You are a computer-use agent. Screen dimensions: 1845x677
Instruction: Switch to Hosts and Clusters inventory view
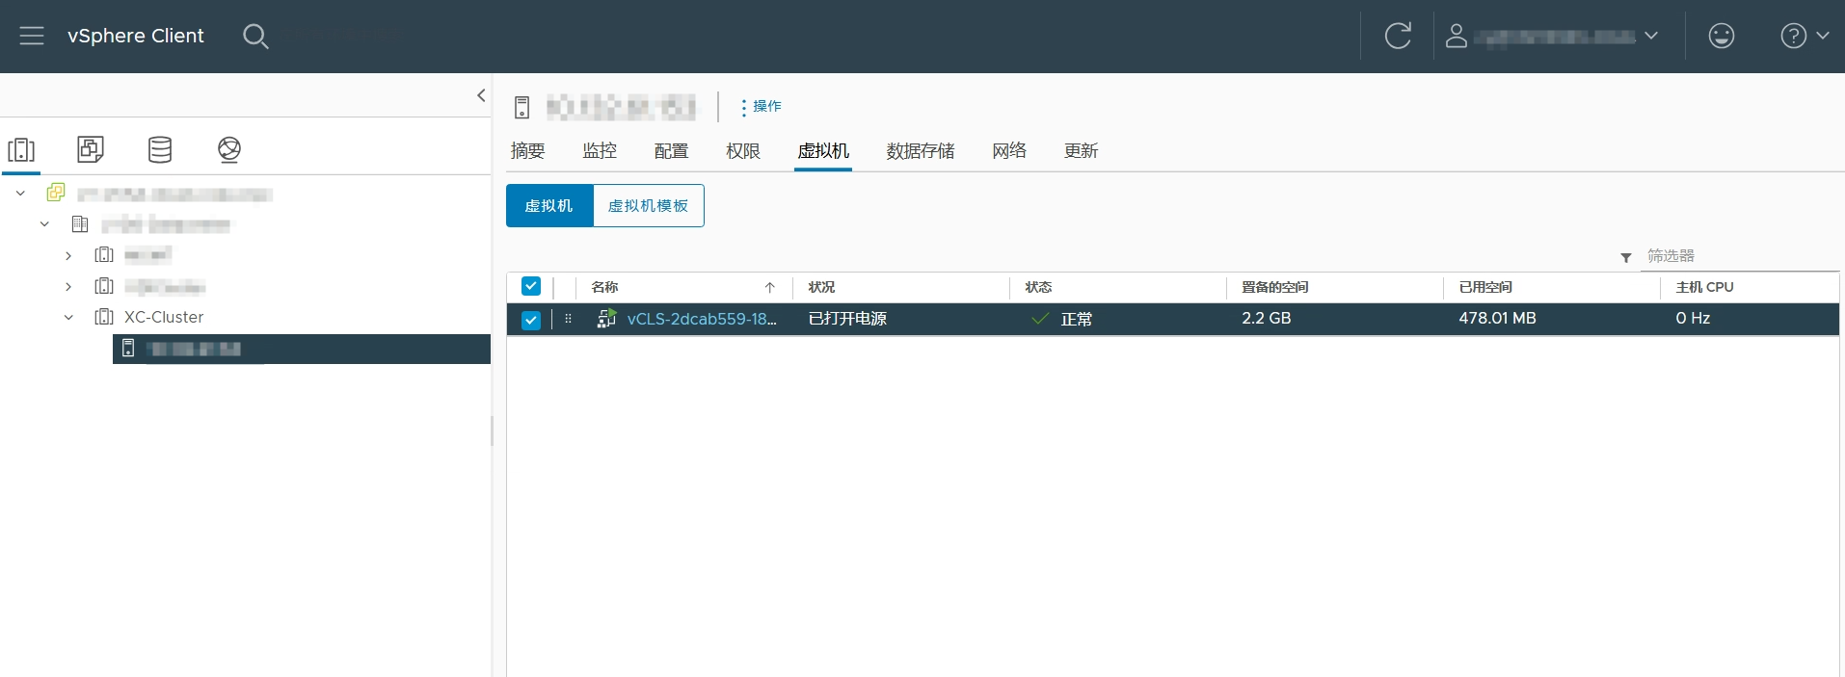[x=21, y=150]
